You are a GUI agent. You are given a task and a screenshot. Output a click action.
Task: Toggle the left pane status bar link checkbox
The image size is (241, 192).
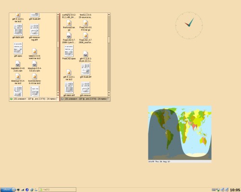click(x=57, y=99)
